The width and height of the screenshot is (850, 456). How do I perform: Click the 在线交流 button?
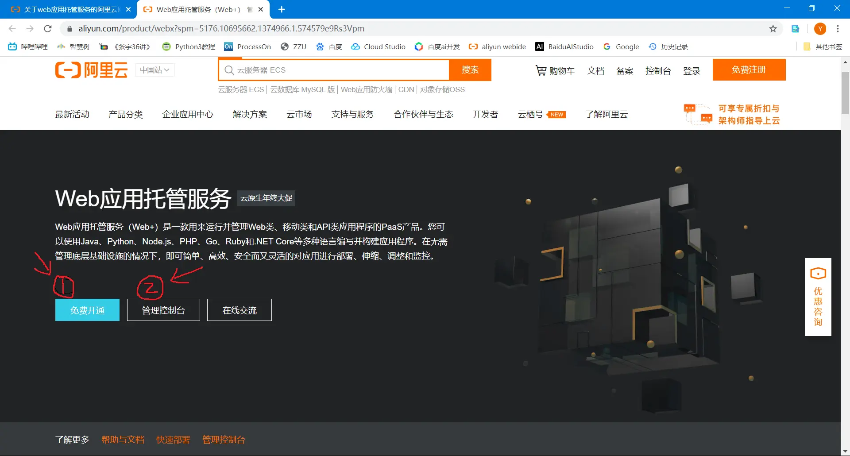240,310
